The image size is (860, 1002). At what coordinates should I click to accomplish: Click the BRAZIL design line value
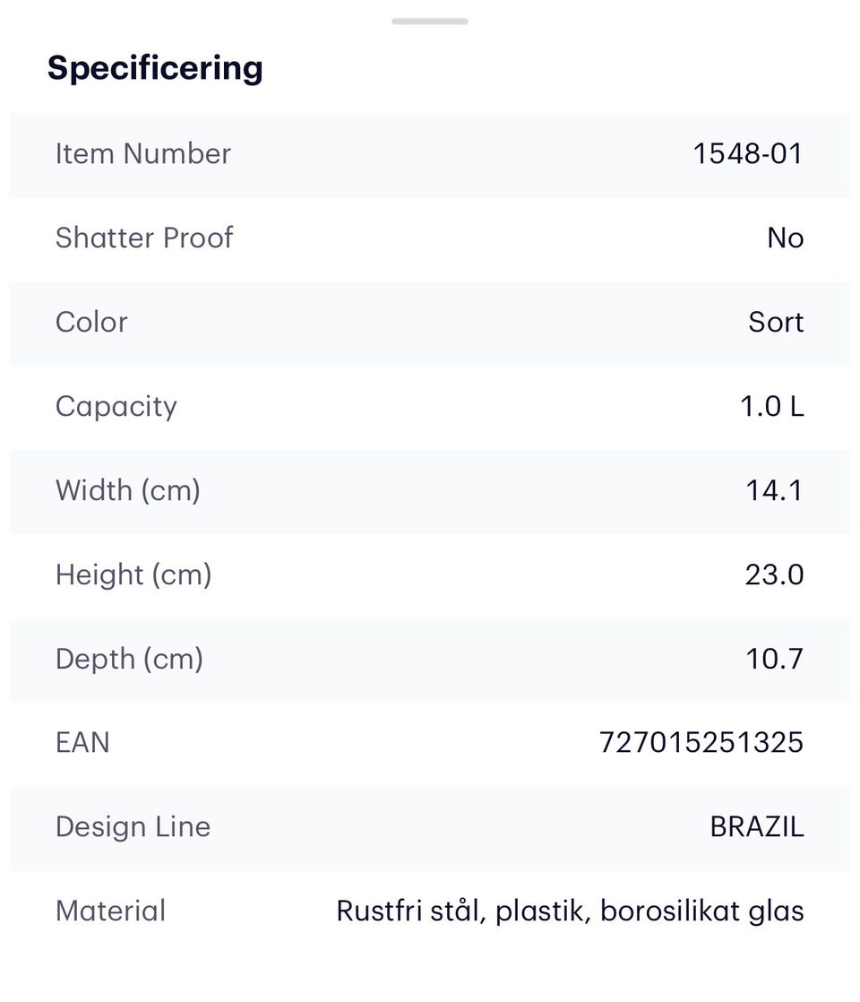point(757,827)
